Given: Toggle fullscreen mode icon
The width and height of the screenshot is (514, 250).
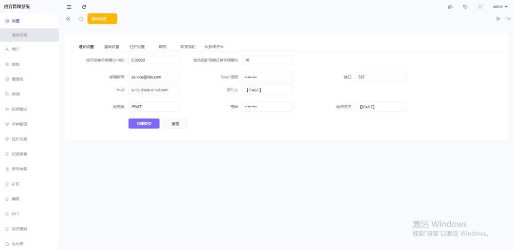Looking at the screenshot, I should [480, 7].
